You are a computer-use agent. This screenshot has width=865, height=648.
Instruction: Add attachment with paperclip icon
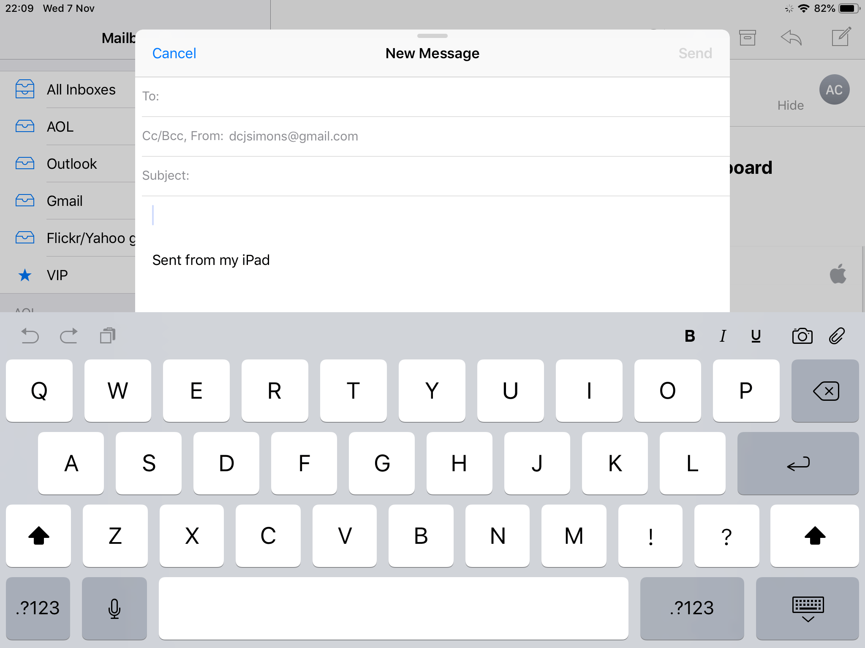point(837,336)
